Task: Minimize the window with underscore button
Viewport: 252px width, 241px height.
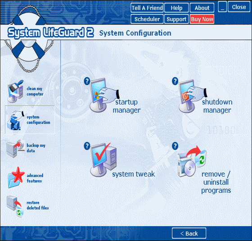Action: point(222,7)
